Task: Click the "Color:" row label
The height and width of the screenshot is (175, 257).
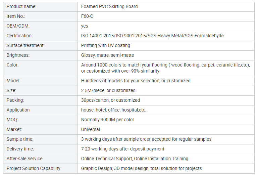Action: (x=13, y=65)
